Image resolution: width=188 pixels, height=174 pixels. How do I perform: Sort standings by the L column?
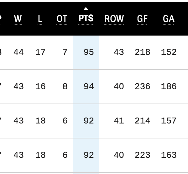coord(40,19)
